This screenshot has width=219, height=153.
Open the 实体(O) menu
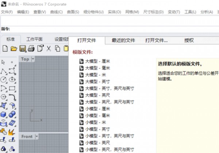coord(114,12)
